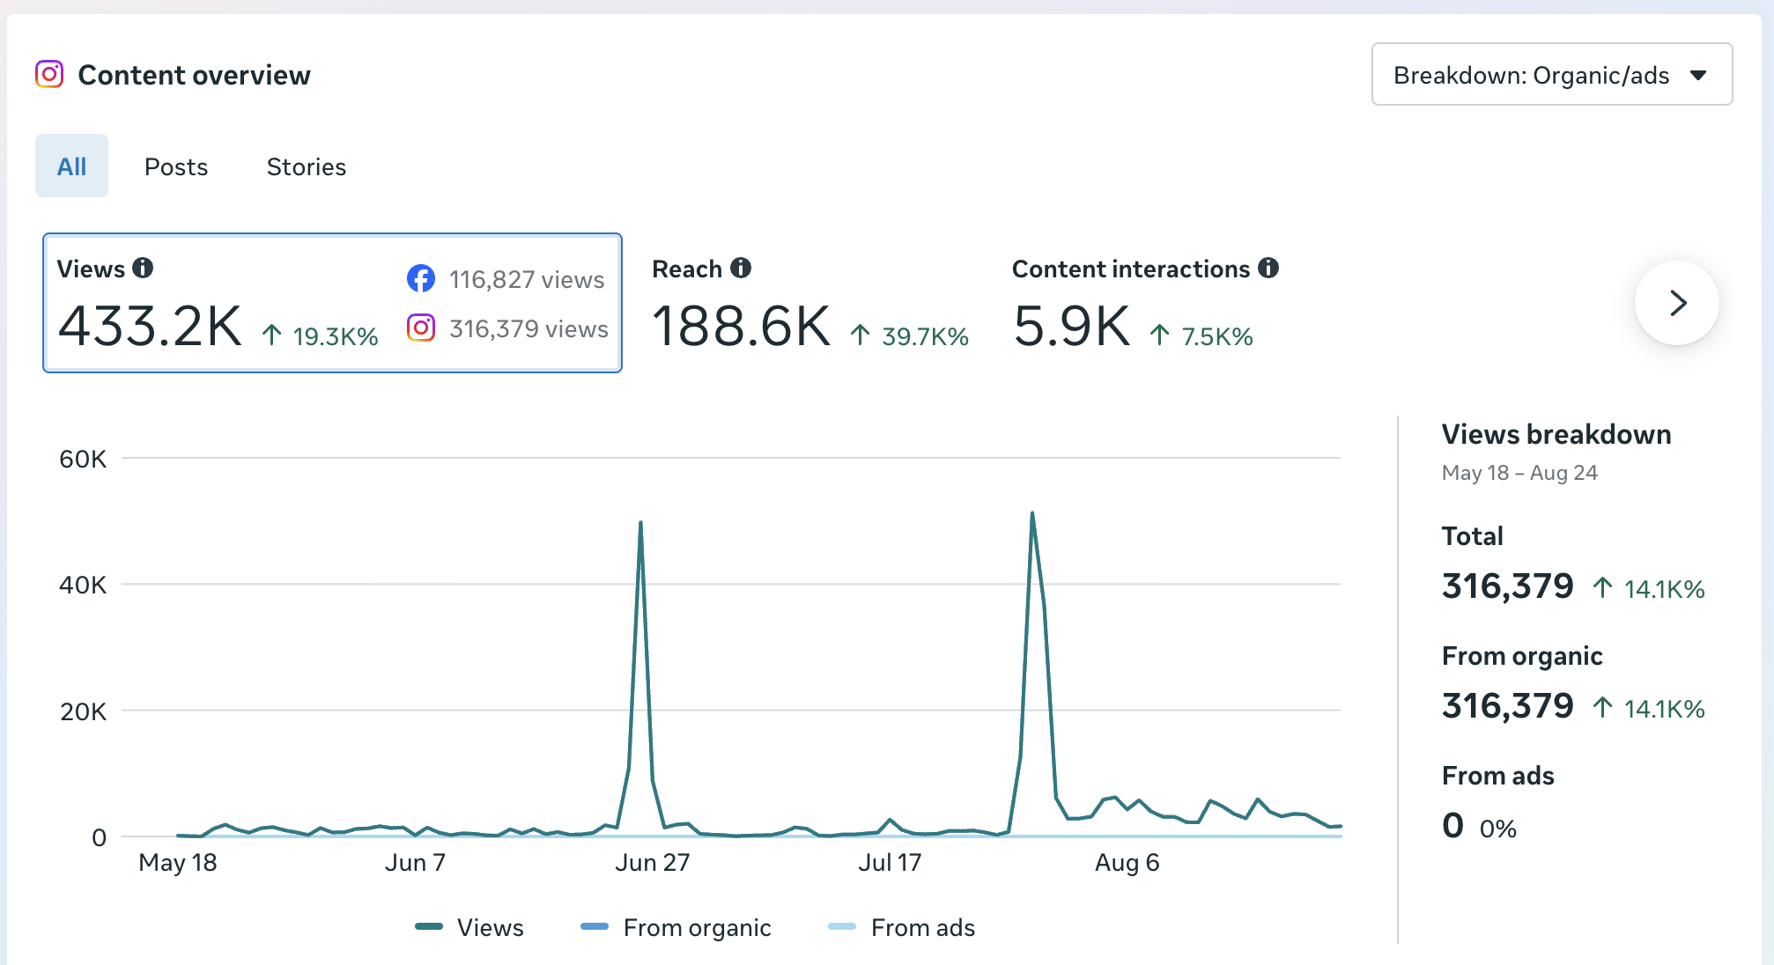Viewport: 1774px width, 965px height.
Task: Click the Aug 6 axis label
Action: coord(1127,862)
